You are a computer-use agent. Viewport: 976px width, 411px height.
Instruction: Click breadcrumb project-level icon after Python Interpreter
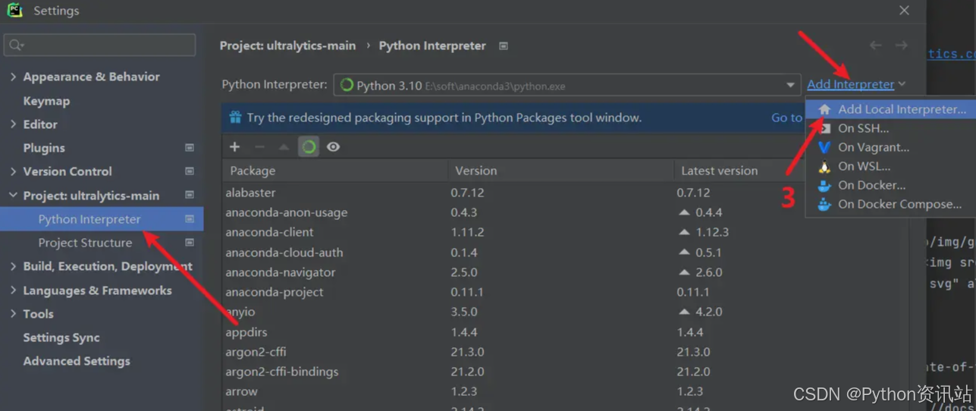tap(504, 45)
